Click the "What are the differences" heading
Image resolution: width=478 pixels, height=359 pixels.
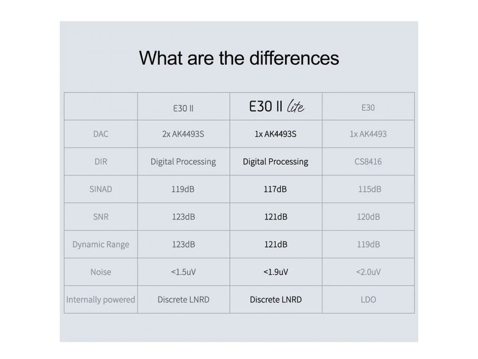point(239,58)
